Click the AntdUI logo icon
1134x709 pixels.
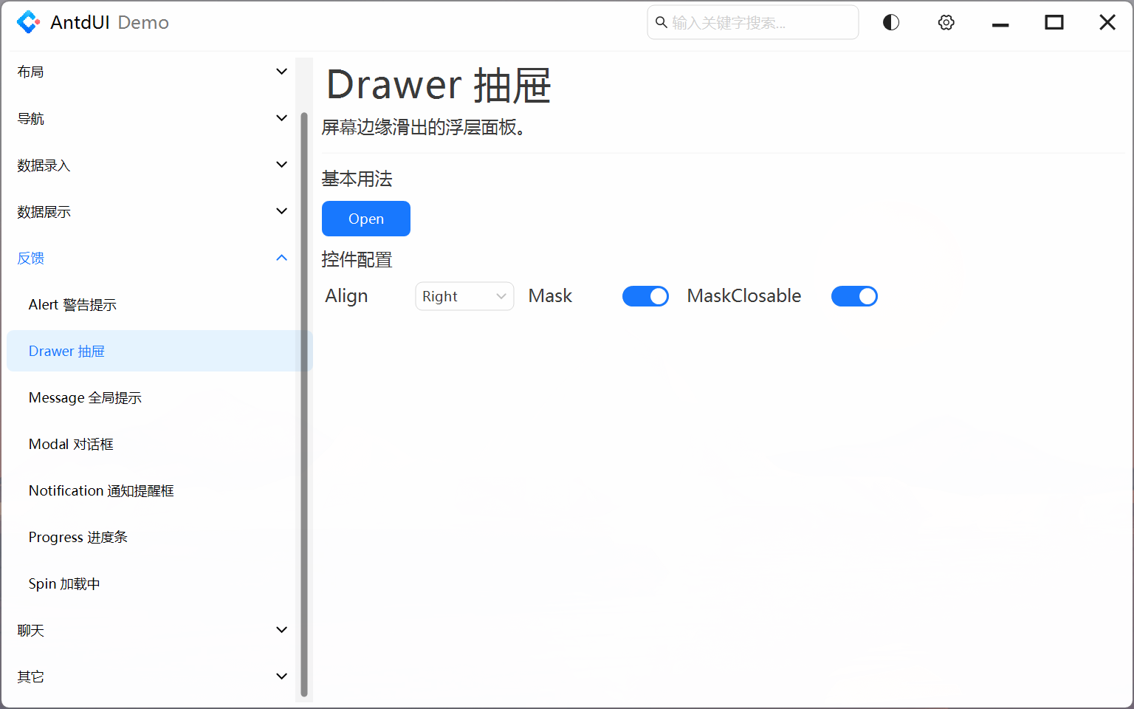(28, 22)
